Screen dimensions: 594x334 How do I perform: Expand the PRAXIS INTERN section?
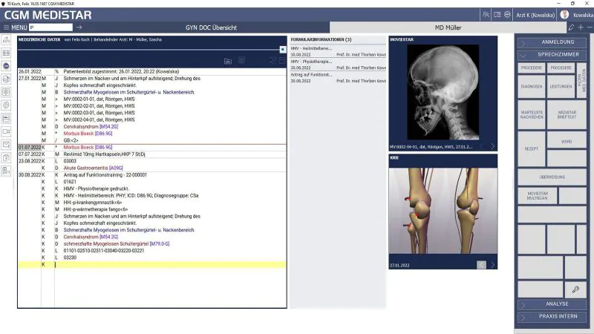(x=552, y=317)
